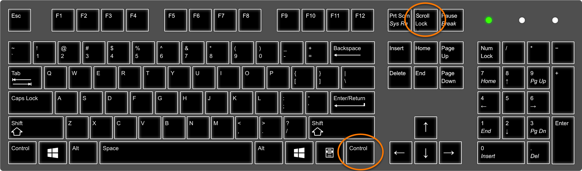Click the Enter/Return key
Screen dimensions: 582x171
tap(353, 103)
